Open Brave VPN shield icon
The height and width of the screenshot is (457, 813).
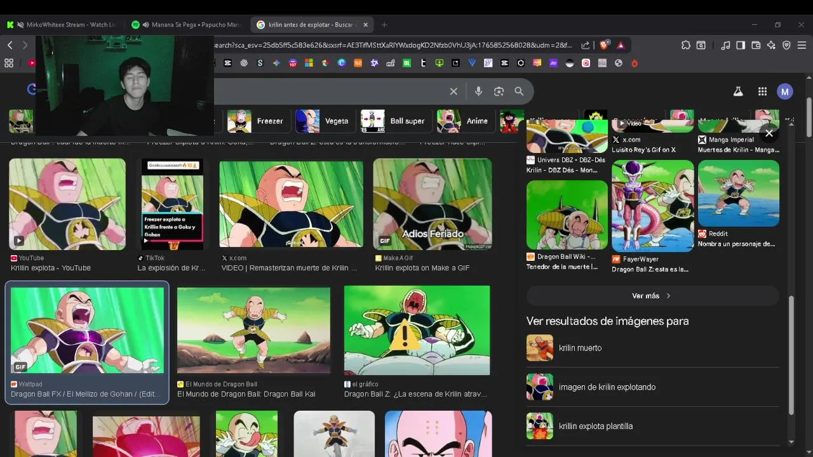tap(786, 45)
